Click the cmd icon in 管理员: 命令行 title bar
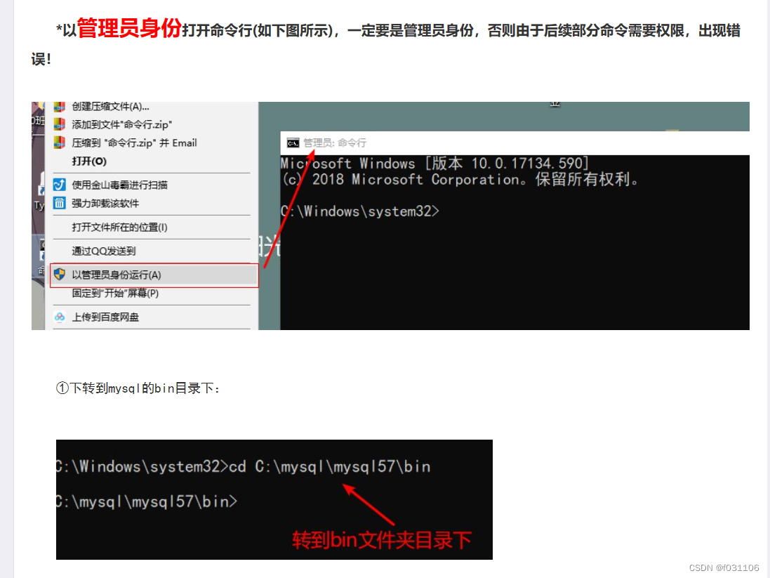 tap(293, 143)
